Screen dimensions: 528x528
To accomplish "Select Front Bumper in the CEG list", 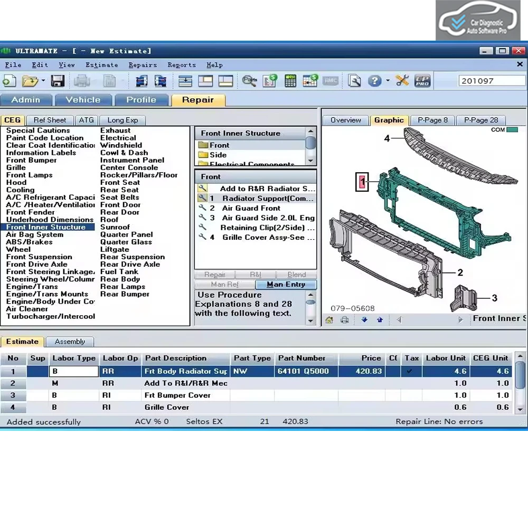I will coord(31,161).
